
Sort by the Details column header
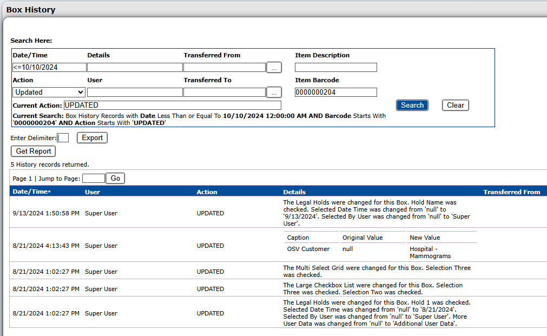pos(294,192)
